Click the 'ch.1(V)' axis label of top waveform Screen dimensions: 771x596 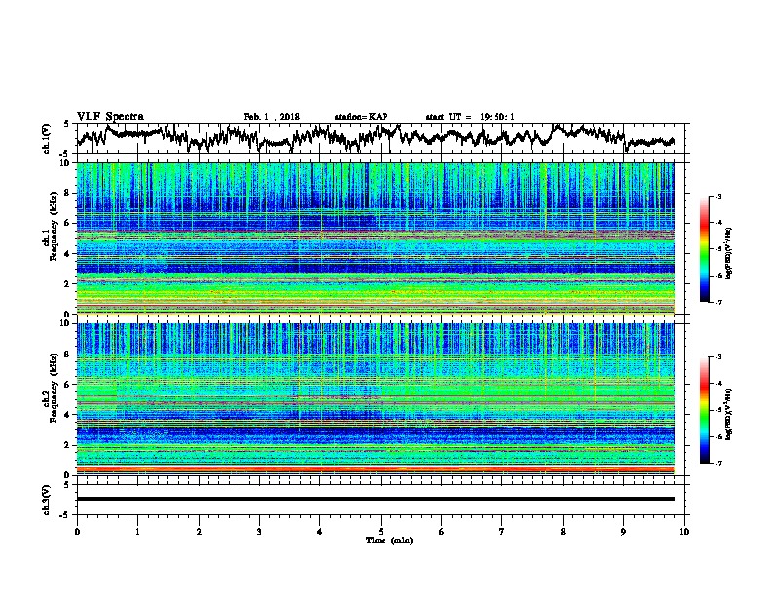pyautogui.click(x=47, y=138)
